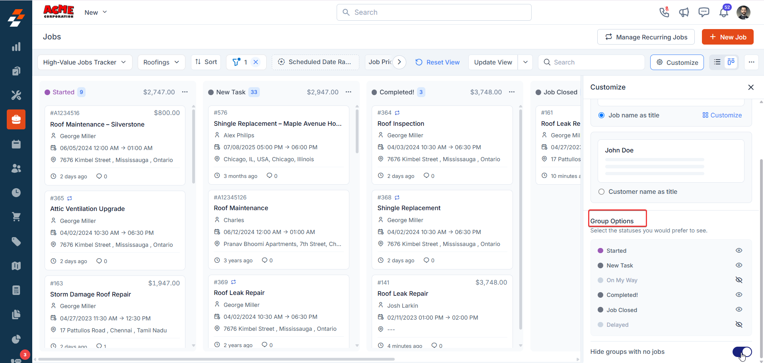Open the calendar sidebar icon
Viewport: 764px width, 363px height.
(x=16, y=144)
